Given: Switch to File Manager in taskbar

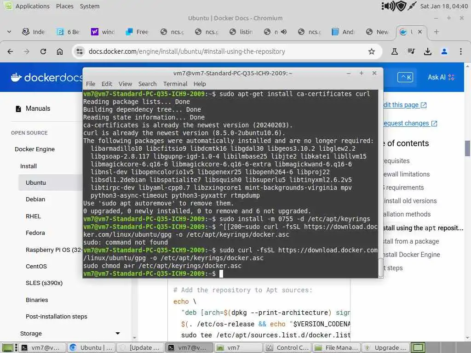Looking at the screenshot, I should [x=336, y=347].
